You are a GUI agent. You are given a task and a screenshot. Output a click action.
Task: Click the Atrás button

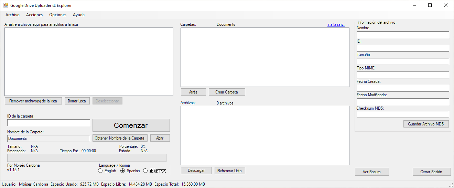click(x=193, y=92)
